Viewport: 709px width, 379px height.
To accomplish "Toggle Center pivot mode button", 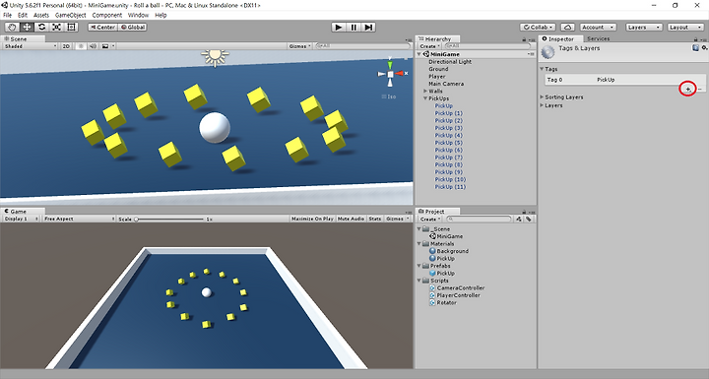I will [102, 28].
